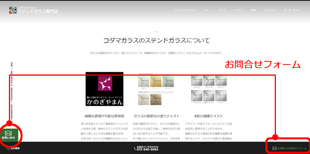Choose the UKグリーン line color swatch
The width and height of the screenshot is (310, 154).
tap(209, 95)
